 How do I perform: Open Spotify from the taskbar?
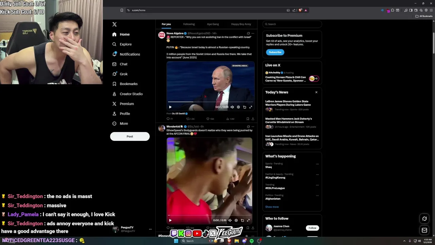click(x=251, y=241)
